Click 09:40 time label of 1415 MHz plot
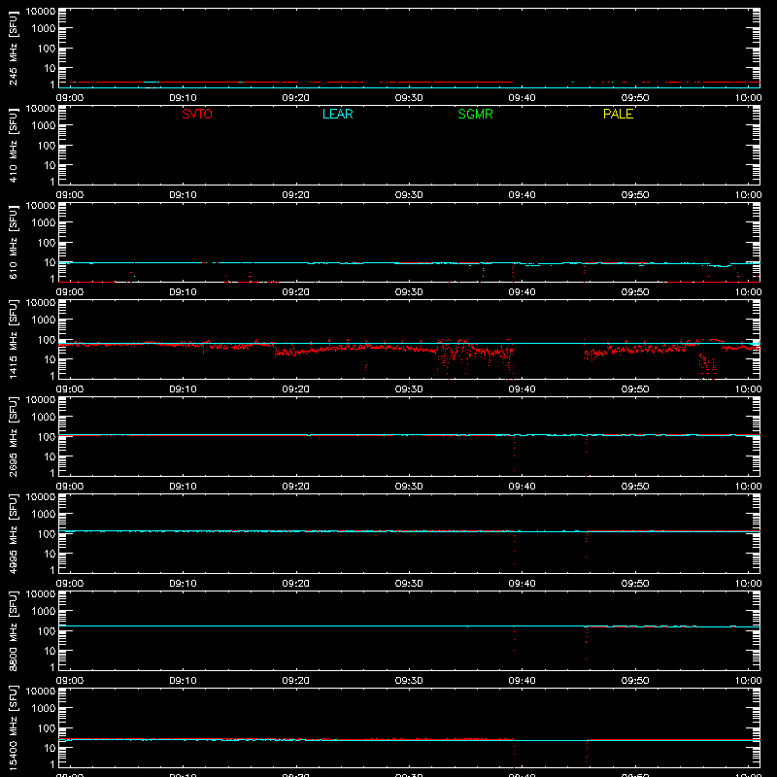This screenshot has height=777, width=777. pos(522,389)
